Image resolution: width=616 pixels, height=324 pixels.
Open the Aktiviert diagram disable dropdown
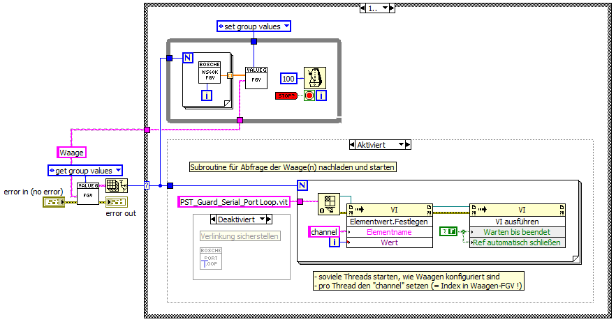point(401,144)
